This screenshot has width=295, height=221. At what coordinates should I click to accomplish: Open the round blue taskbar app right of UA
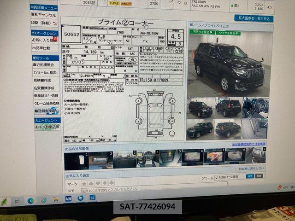[81, 198]
